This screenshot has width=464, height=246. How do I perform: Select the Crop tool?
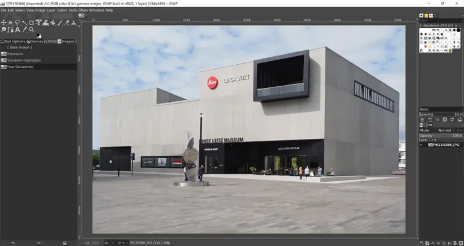31,23
